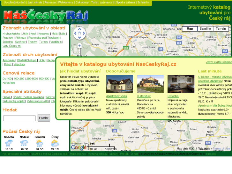232x174 pixels.
Task: Click the hand icon in the pan control
Action: (x=79, y=33)
